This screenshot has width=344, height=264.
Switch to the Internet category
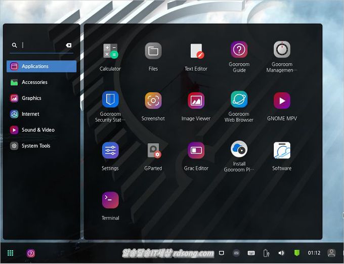[x=30, y=114]
